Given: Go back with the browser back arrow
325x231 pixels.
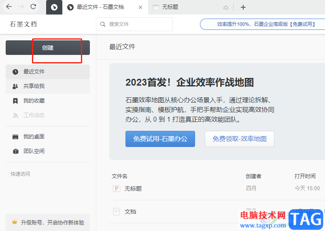Looking at the screenshot, I should click(x=9, y=7).
